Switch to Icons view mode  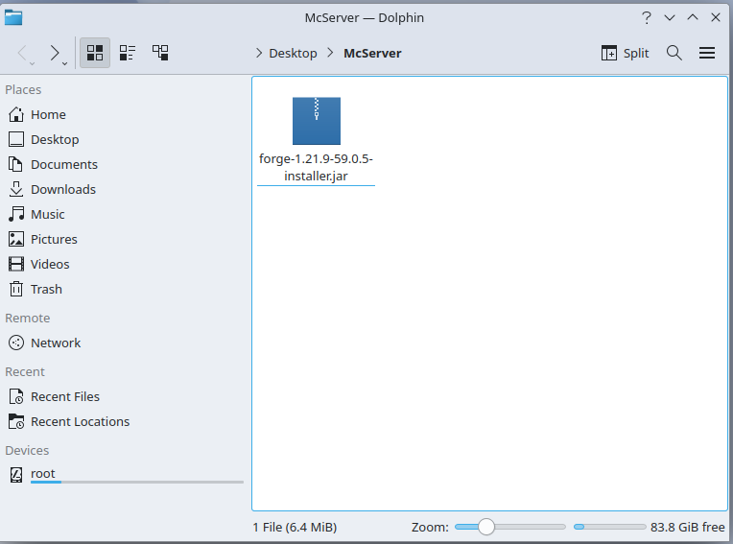pos(95,53)
